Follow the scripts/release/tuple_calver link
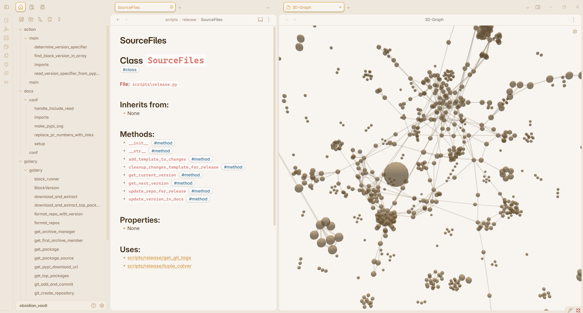Screen dimensions: 583x313 (159, 266)
